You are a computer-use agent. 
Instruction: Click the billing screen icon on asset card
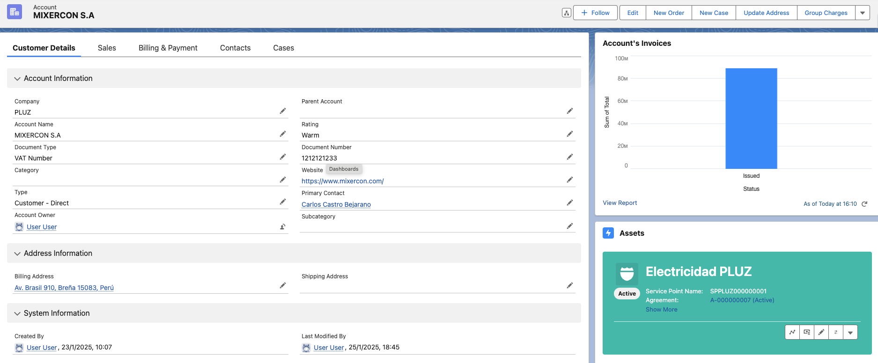click(x=807, y=332)
